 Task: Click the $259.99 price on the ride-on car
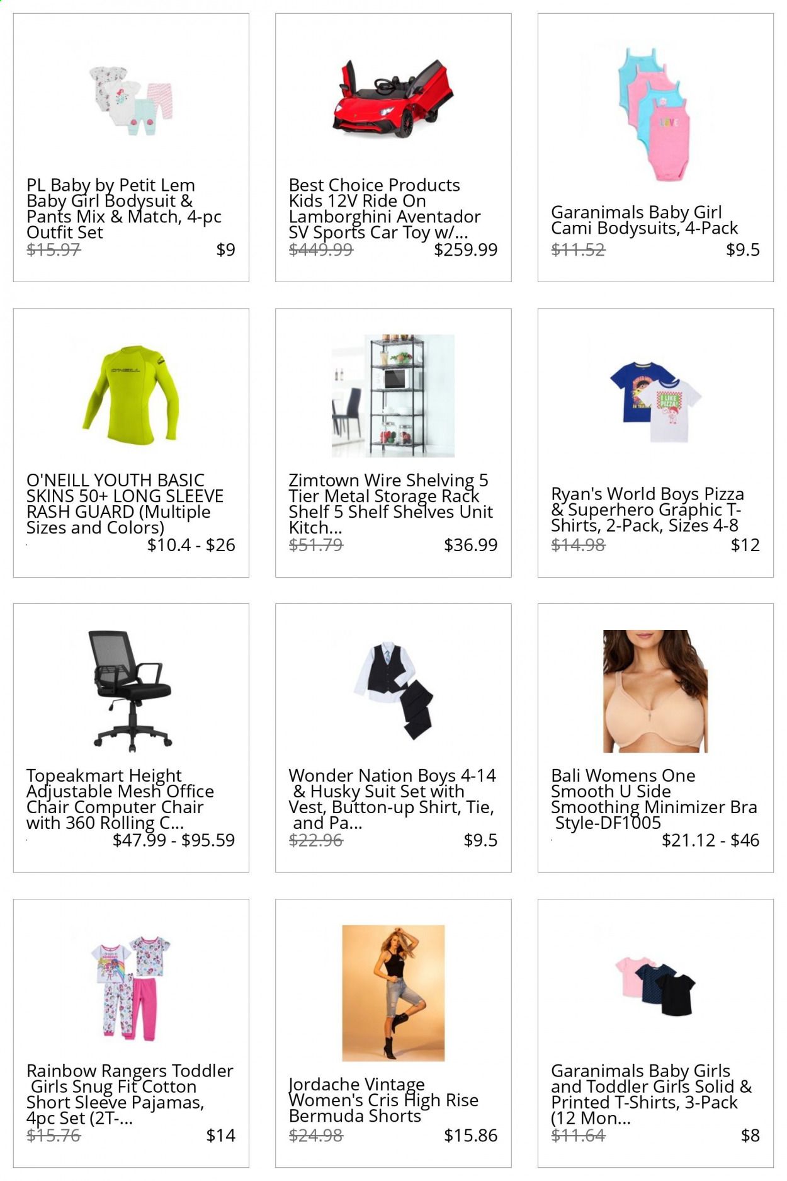pos(466,249)
